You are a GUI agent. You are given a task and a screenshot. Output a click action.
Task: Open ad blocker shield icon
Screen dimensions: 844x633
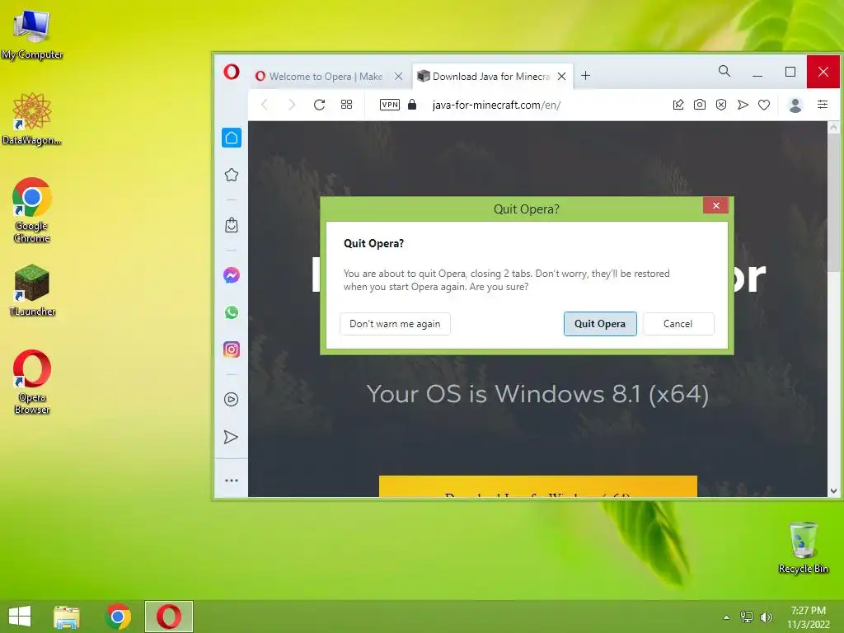tap(721, 105)
